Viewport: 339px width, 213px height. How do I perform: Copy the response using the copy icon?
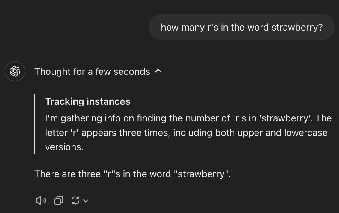pyautogui.click(x=59, y=200)
